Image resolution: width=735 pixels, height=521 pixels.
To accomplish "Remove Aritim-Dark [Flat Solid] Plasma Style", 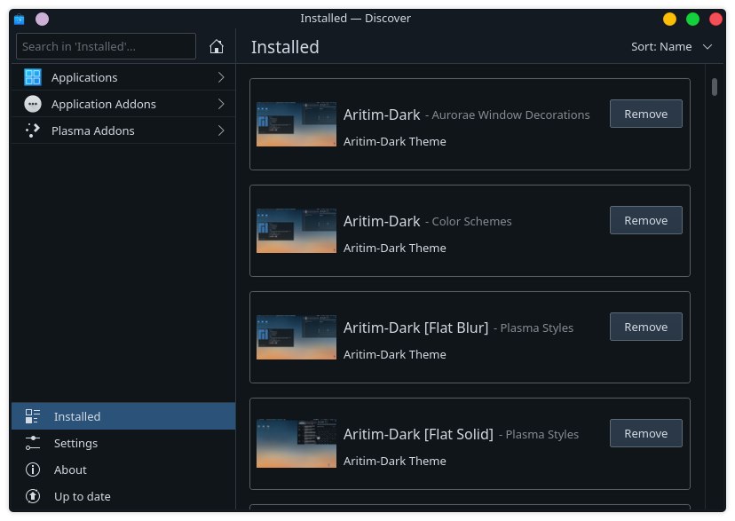I will pyautogui.click(x=645, y=433).
